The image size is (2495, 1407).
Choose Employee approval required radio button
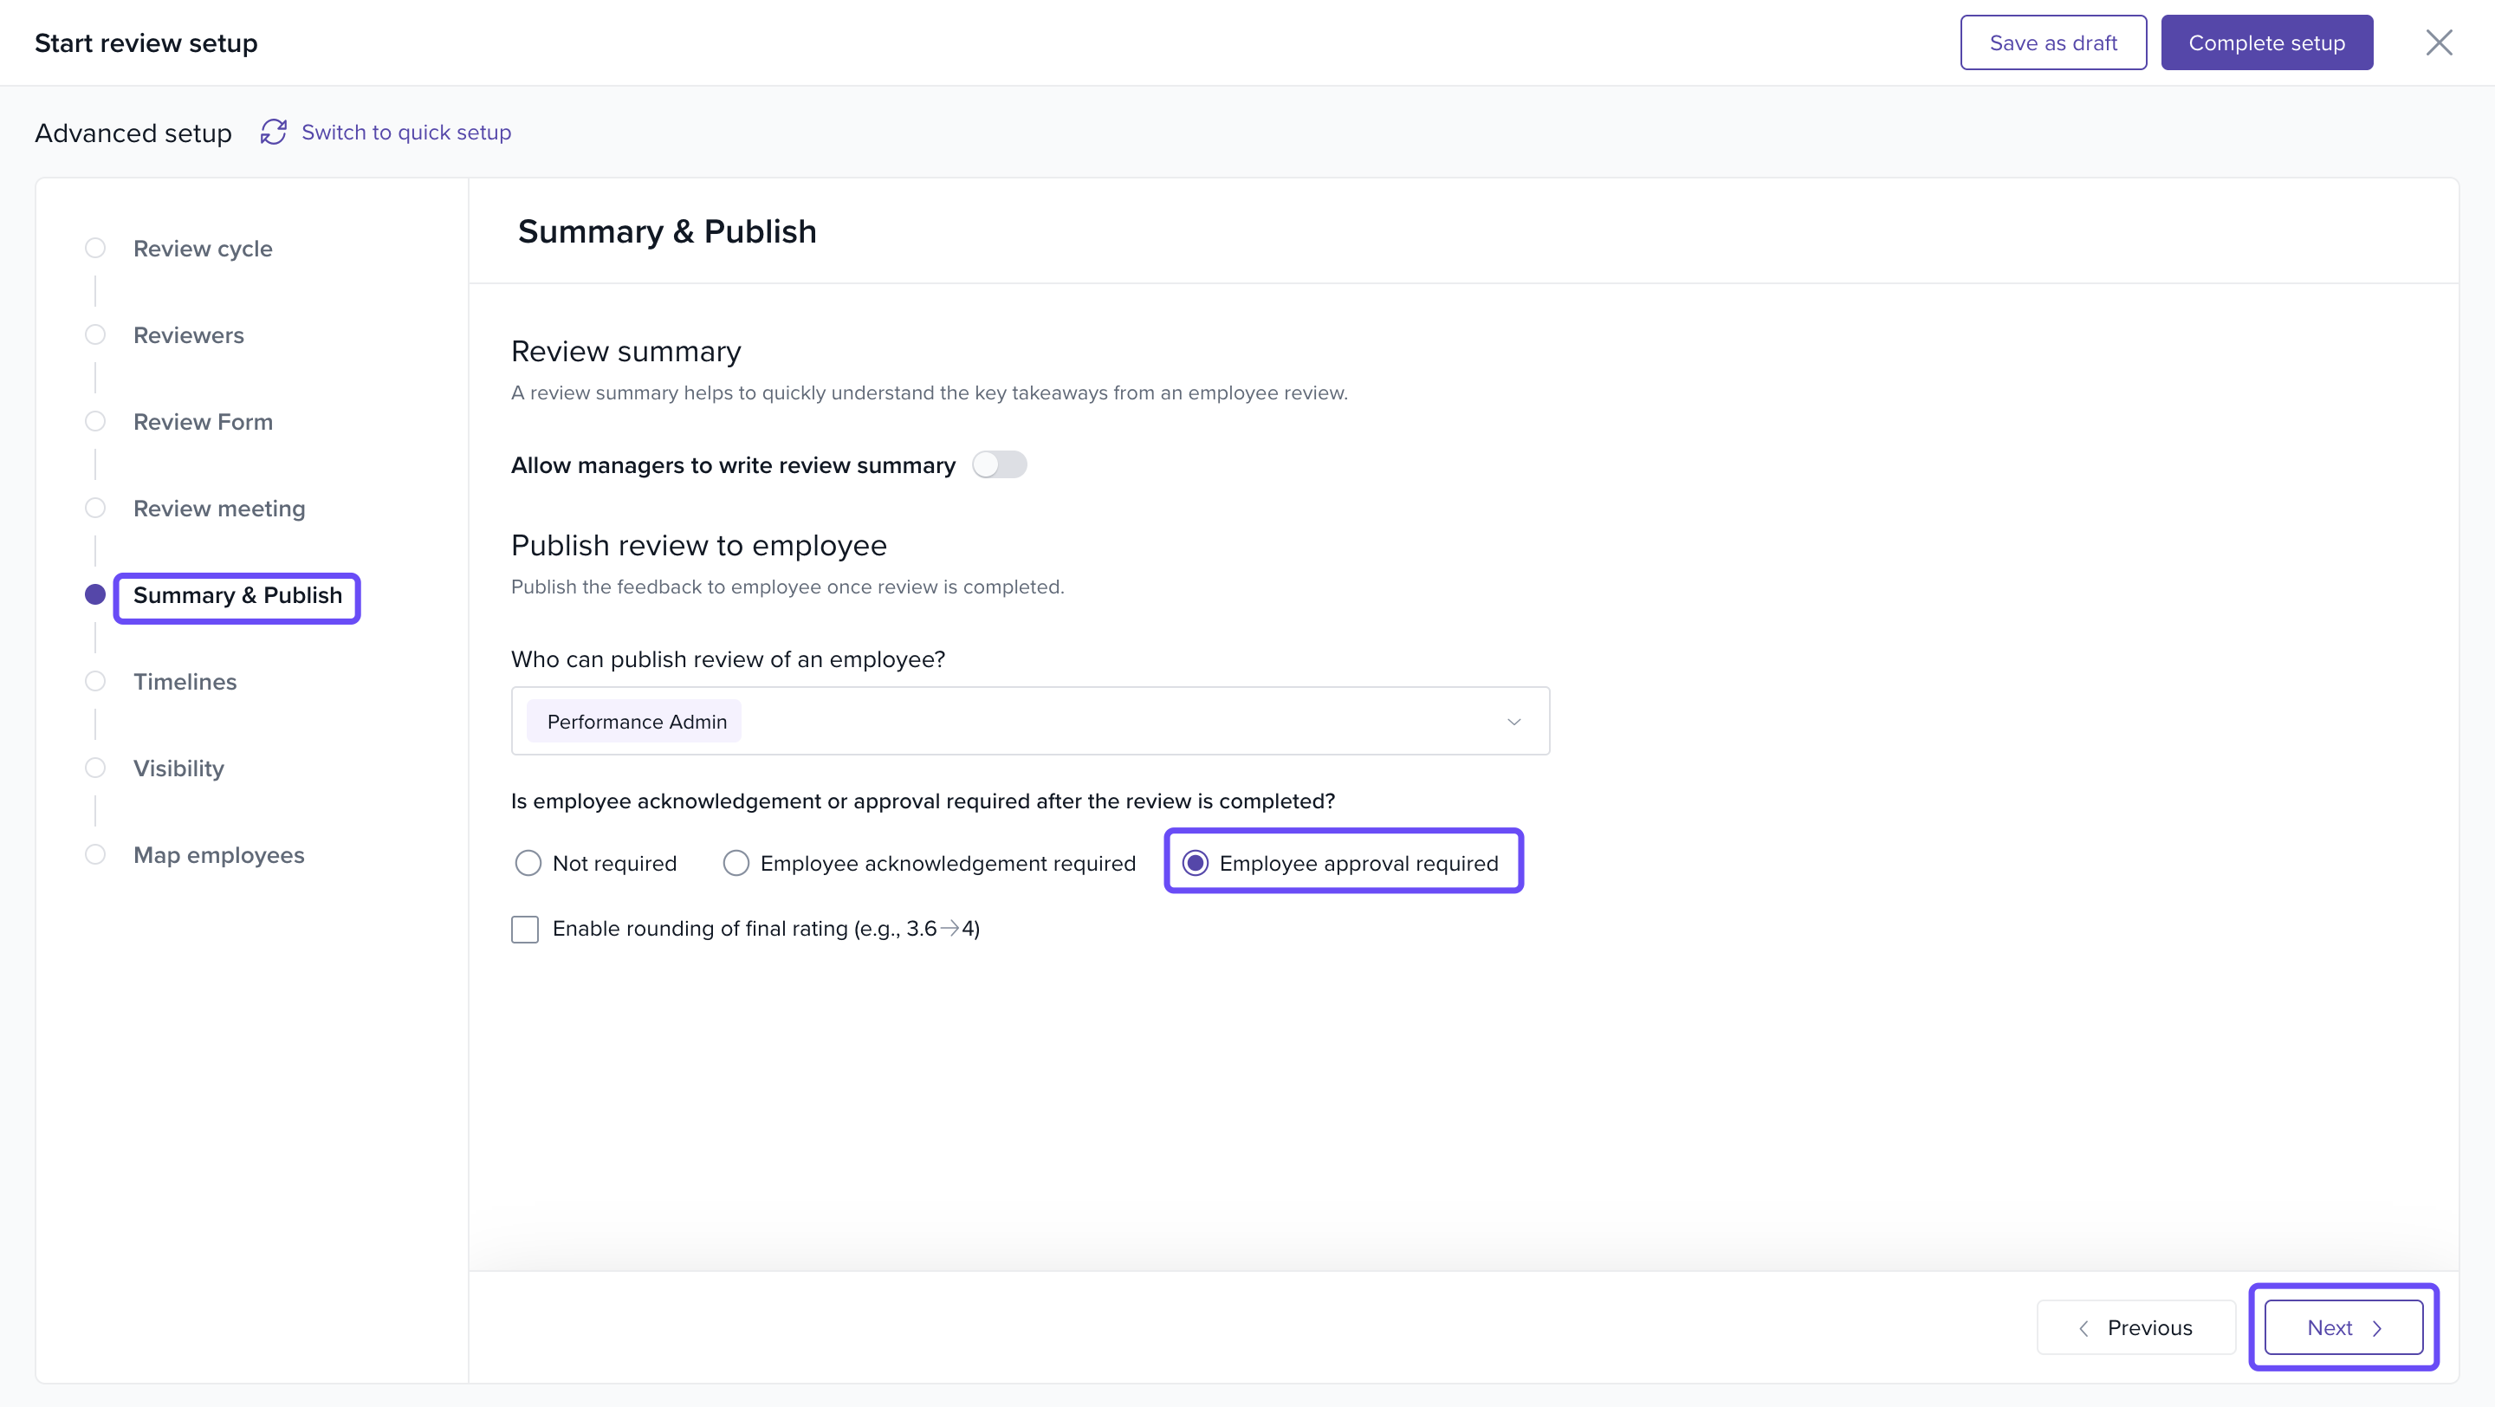[1196, 863]
